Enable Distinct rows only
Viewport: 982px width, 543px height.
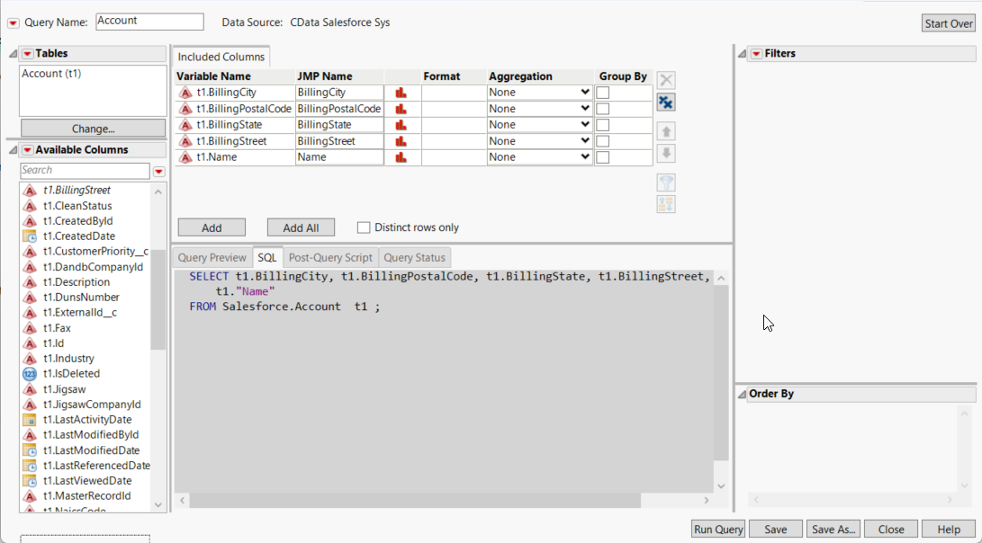(x=364, y=227)
